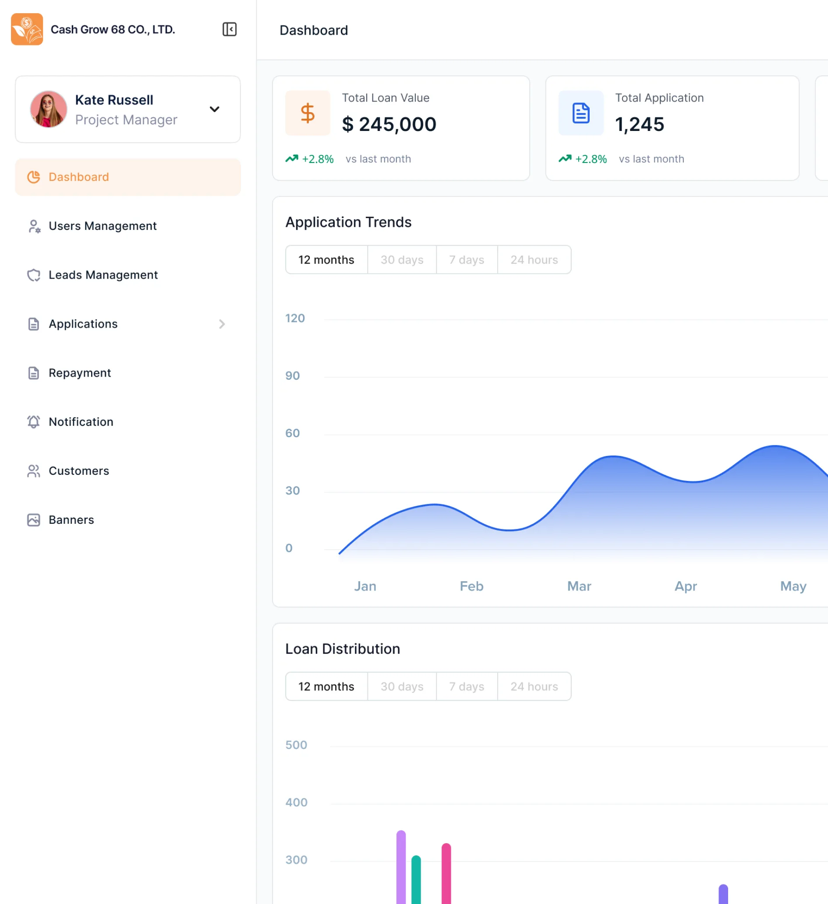This screenshot has width=828, height=904.
Task: Select 30 days in Loan Distribution
Action: pos(402,686)
